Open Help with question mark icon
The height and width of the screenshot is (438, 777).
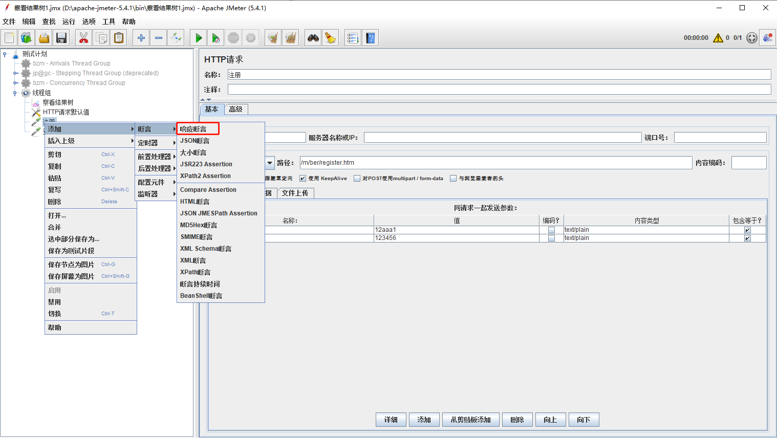pyautogui.click(x=371, y=38)
